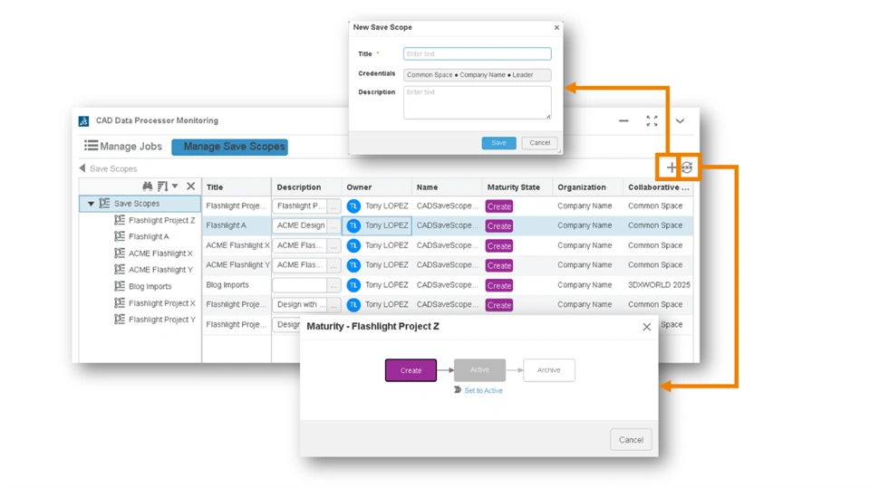Click the CAD Data Processor Monitoring app icon
870x488 pixels.
tap(83, 121)
